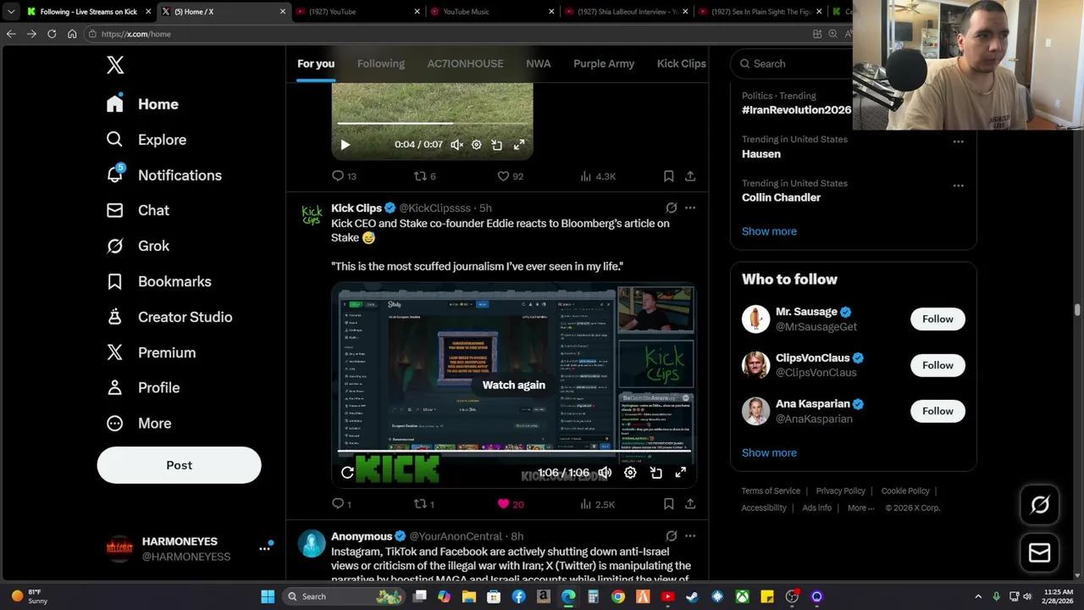Expand the footer More menu
Image resolution: width=1084 pixels, height=610 pixels.
[861, 507]
